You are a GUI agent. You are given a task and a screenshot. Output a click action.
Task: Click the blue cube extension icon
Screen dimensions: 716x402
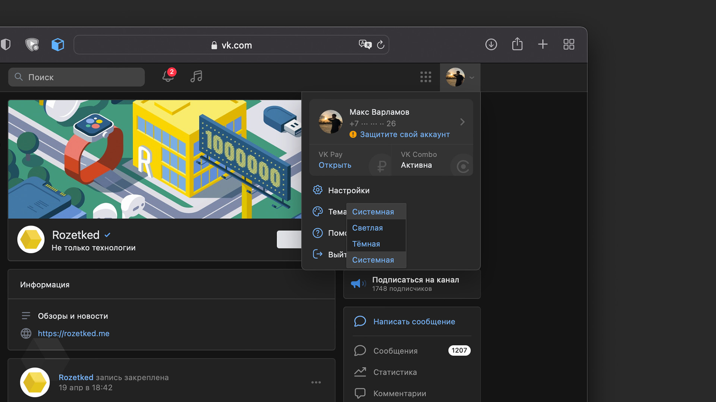(58, 45)
